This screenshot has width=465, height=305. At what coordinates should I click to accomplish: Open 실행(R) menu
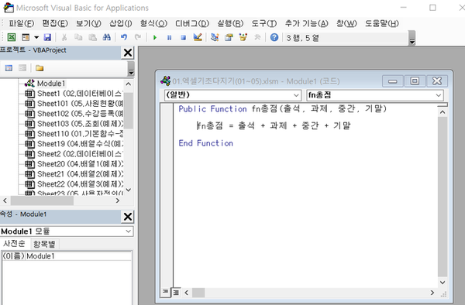(230, 23)
